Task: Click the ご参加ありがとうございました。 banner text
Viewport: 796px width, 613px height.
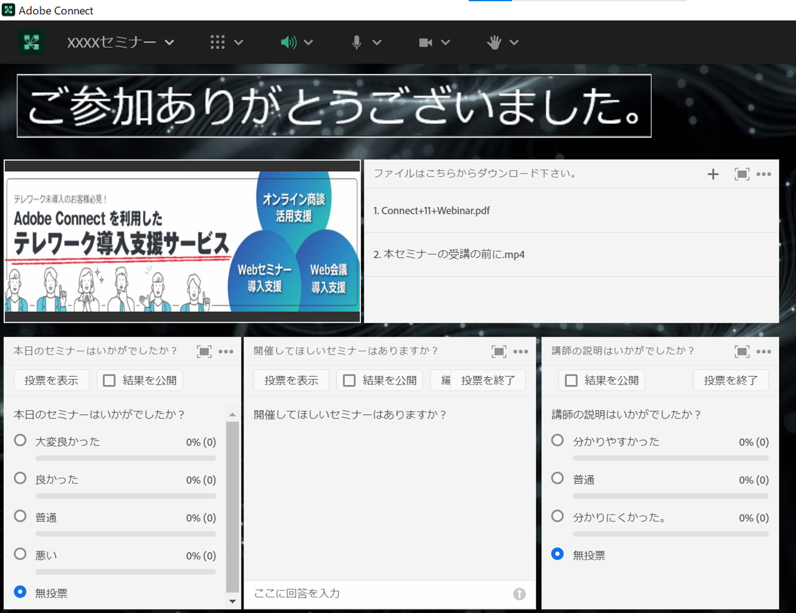Action: click(334, 107)
